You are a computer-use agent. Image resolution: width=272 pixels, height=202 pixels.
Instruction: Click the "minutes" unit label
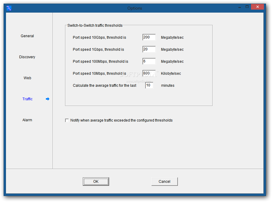[x=168, y=86]
